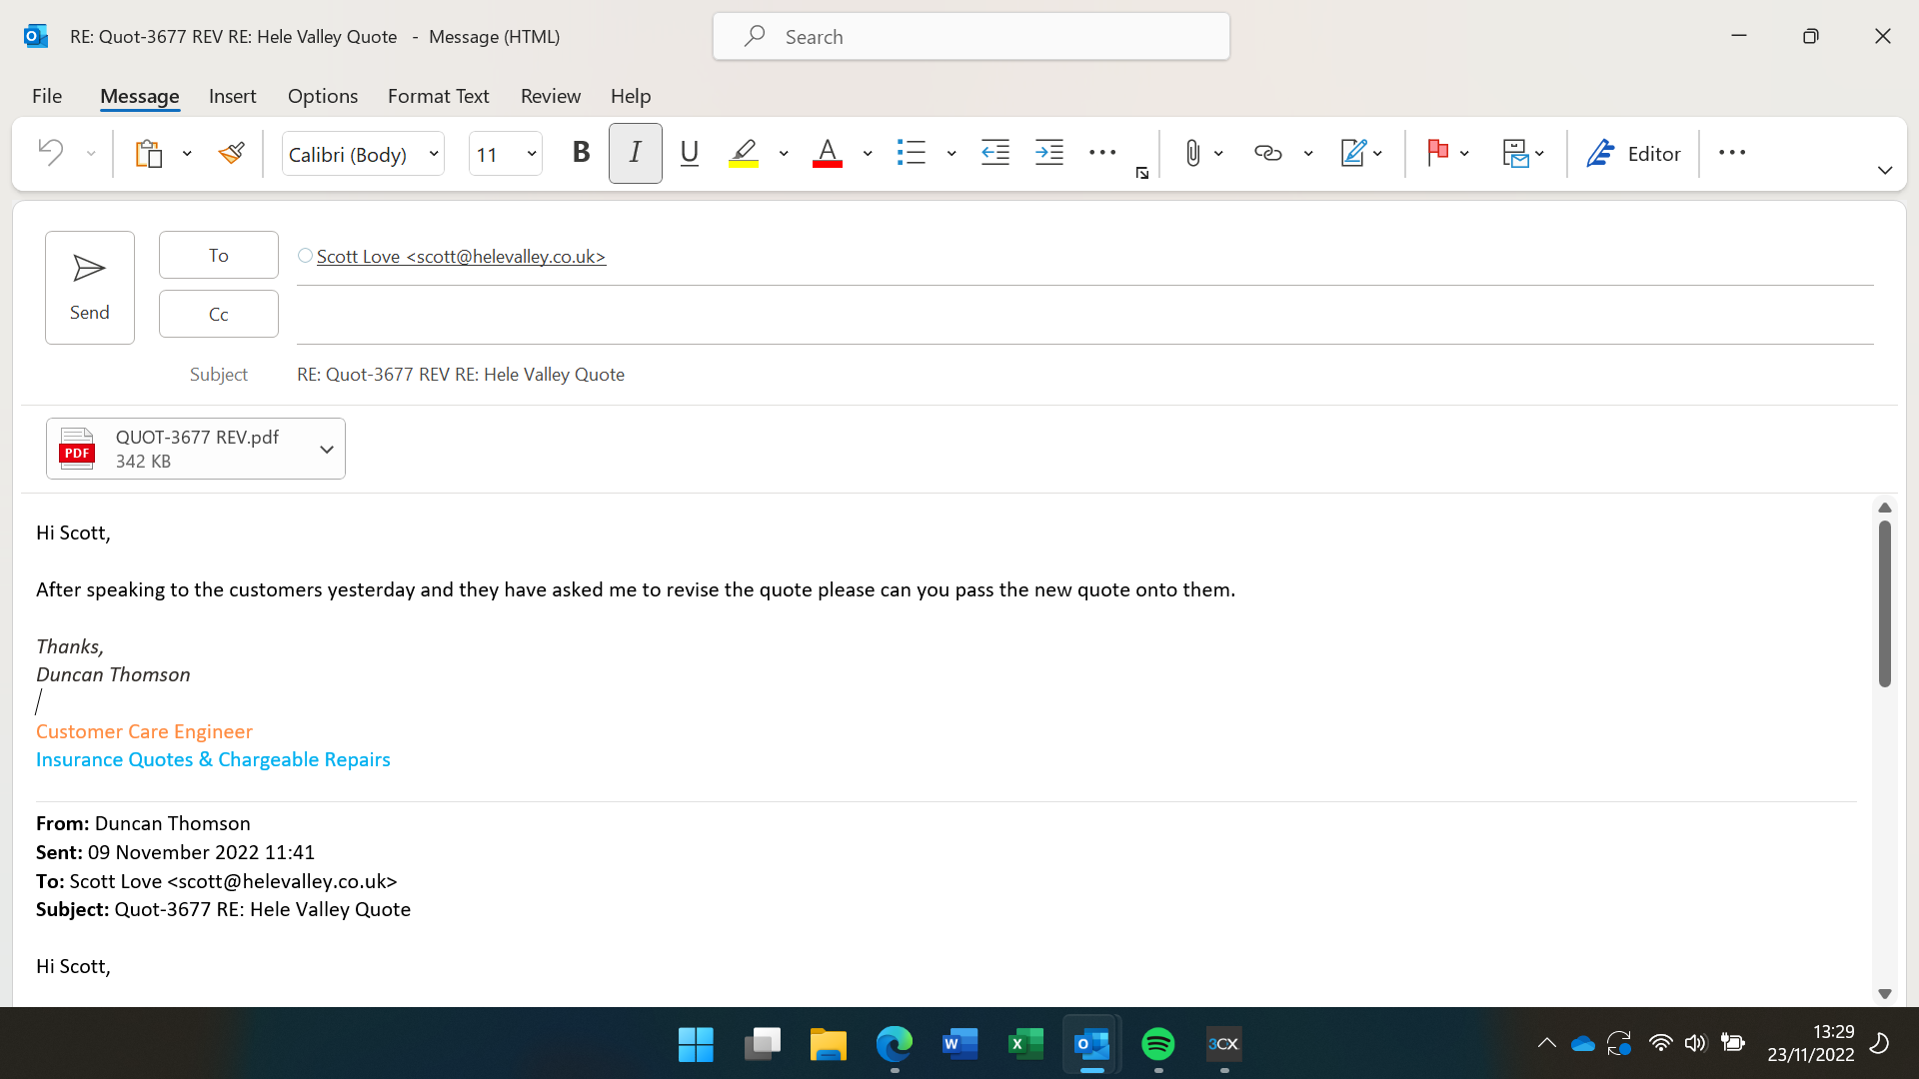Click the Increase Indent icon
Image resolution: width=1919 pixels, height=1079 pixels.
[1048, 153]
